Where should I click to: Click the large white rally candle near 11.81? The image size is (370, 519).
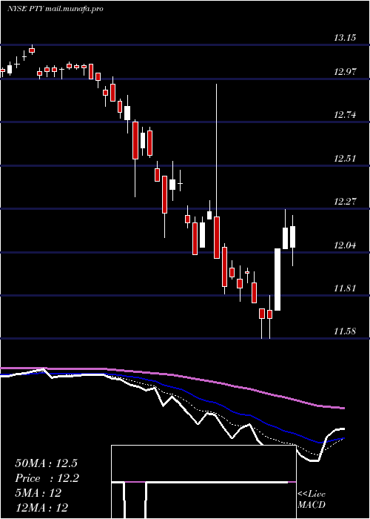pos(277,280)
